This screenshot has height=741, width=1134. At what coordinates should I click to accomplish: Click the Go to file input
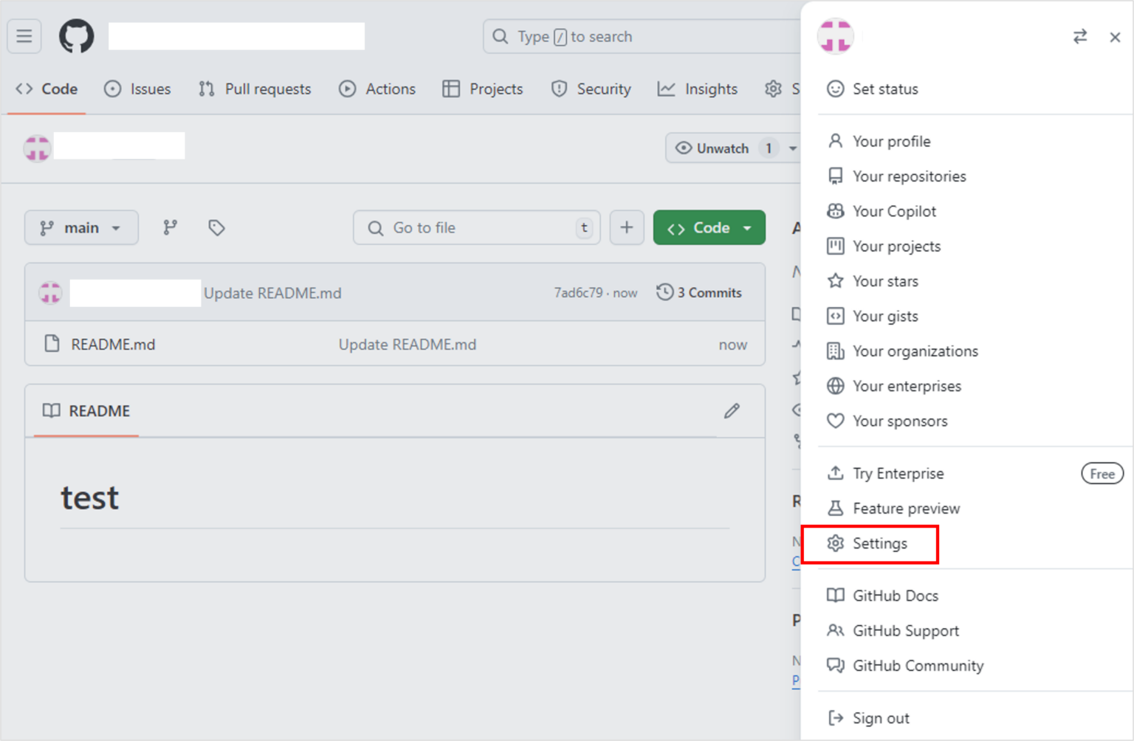pyautogui.click(x=477, y=227)
